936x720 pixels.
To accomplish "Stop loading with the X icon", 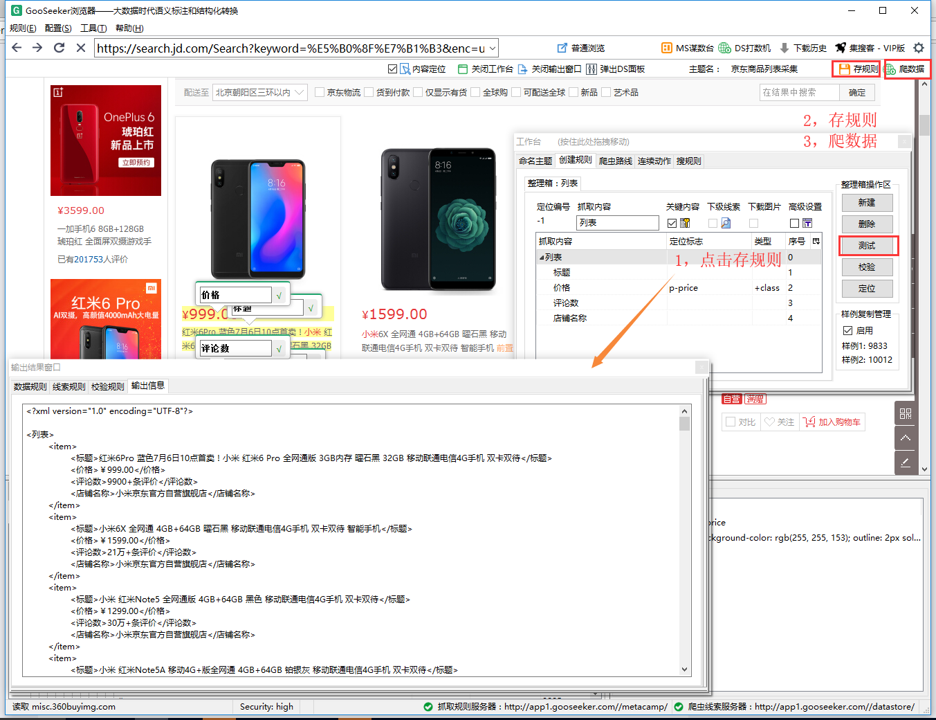I will click(x=80, y=48).
